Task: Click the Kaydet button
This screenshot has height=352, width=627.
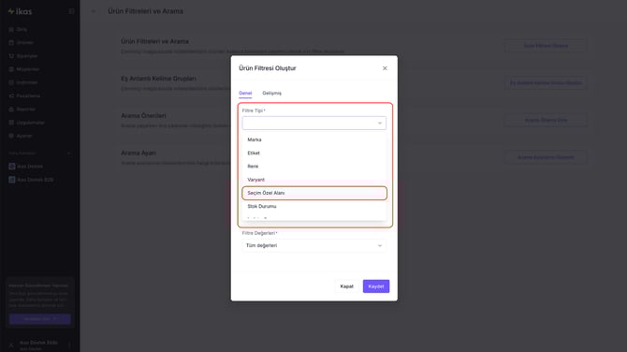Action: [376, 286]
